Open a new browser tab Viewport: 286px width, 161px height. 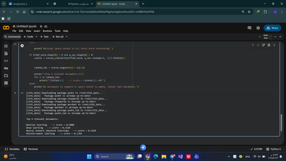click(x=143, y=4)
